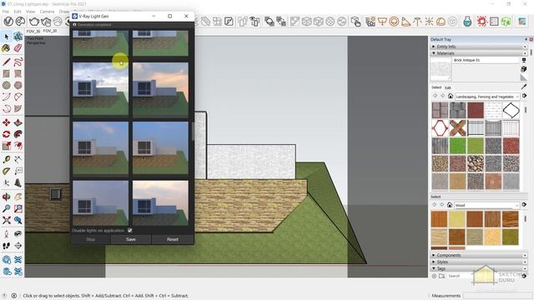Select the Paint Bucket tool
534x300 pixels.
[6, 48]
